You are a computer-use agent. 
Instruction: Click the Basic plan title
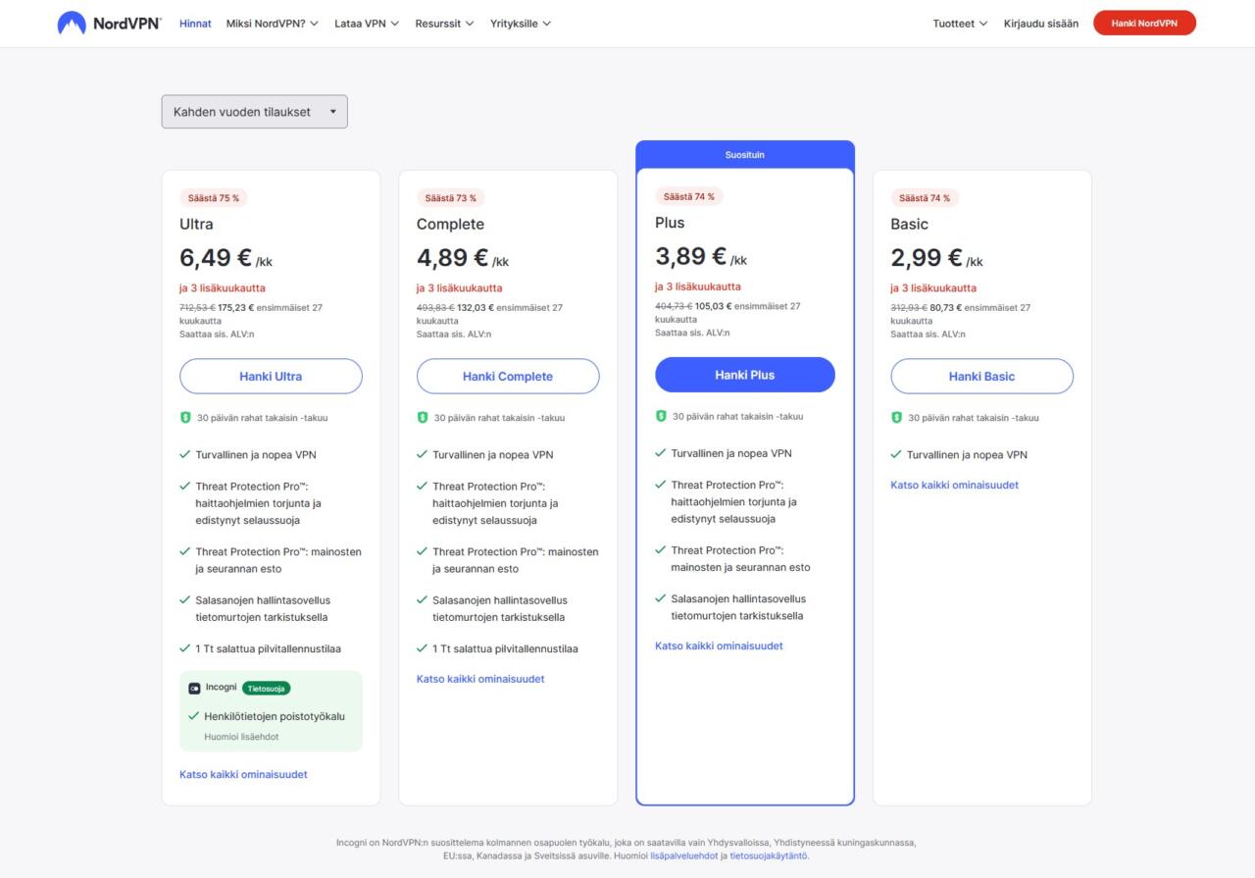pyautogui.click(x=909, y=225)
